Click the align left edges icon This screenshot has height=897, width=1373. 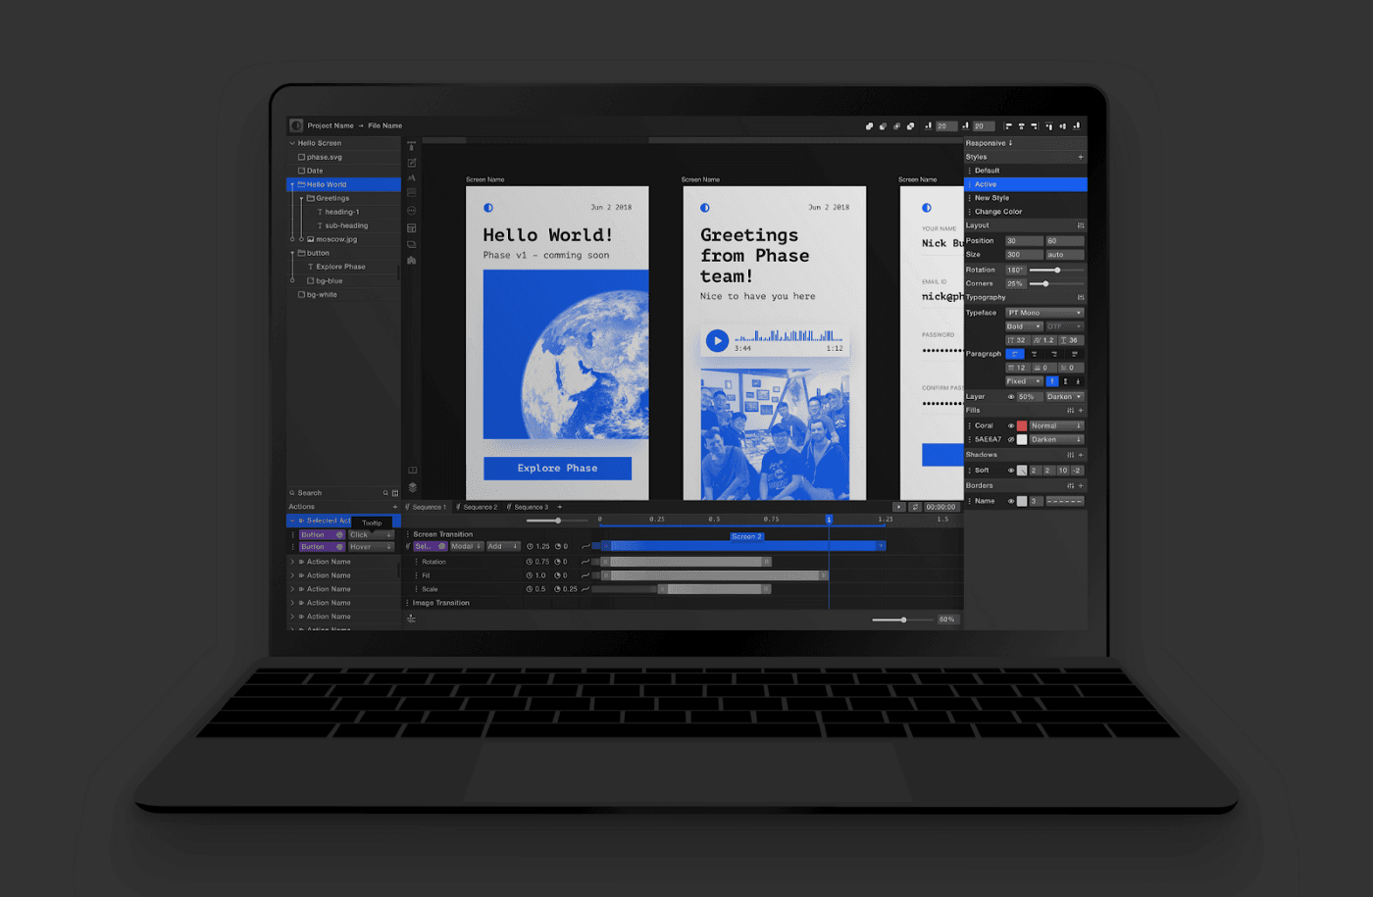click(1008, 125)
